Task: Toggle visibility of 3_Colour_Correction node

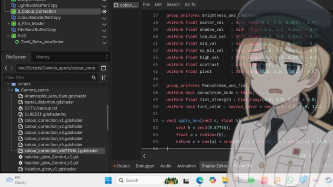Action: (104, 11)
